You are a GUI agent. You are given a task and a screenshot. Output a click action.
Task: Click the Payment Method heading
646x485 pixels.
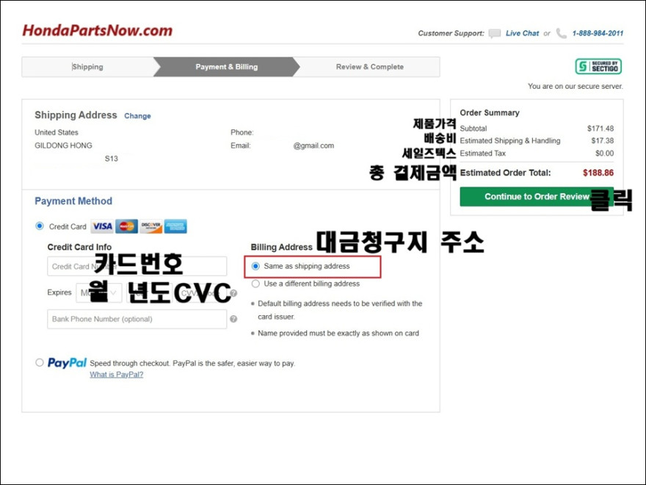[x=73, y=201]
